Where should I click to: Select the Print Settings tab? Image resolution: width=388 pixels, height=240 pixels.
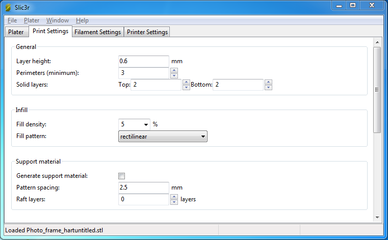(x=50, y=31)
